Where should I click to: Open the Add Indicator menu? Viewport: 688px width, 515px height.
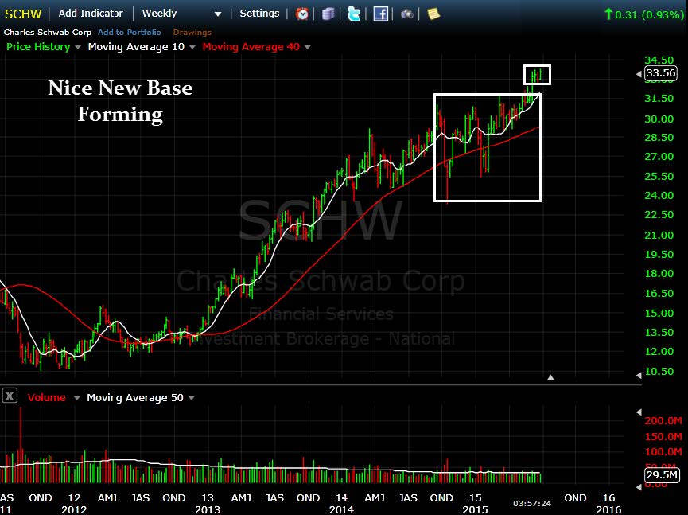click(x=91, y=14)
